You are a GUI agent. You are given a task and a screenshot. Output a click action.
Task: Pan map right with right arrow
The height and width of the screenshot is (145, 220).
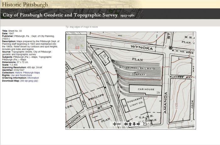[x=138, y=124]
